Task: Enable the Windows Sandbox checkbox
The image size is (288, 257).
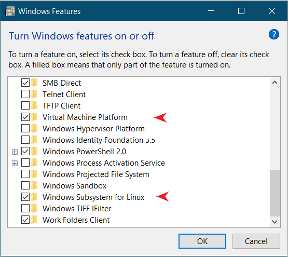Action: (x=25, y=185)
